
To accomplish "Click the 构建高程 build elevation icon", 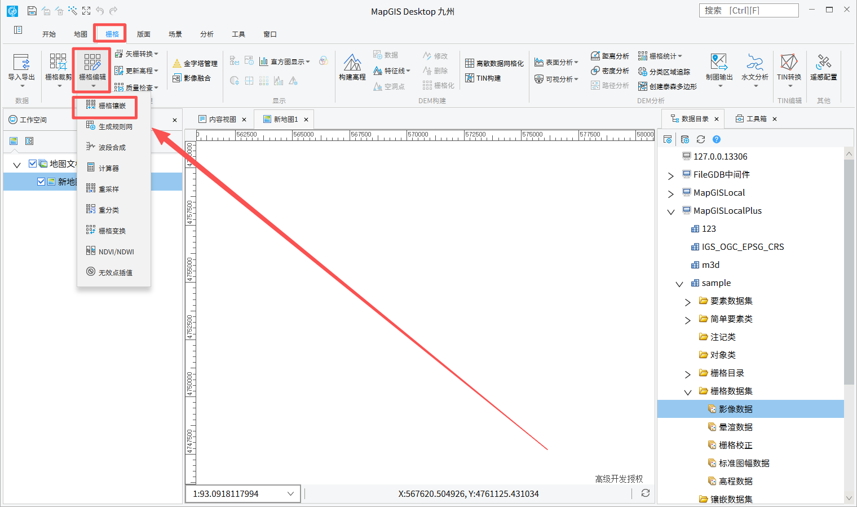I will click(352, 67).
